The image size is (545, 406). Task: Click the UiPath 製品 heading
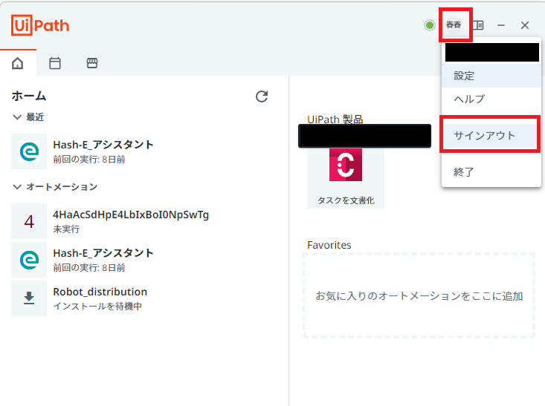pos(335,119)
